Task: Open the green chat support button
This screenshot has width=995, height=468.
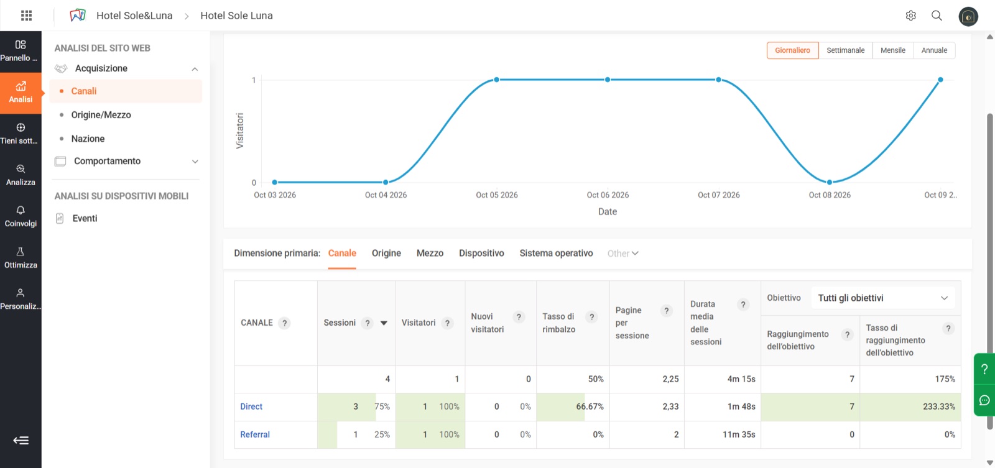Action: coord(984,400)
